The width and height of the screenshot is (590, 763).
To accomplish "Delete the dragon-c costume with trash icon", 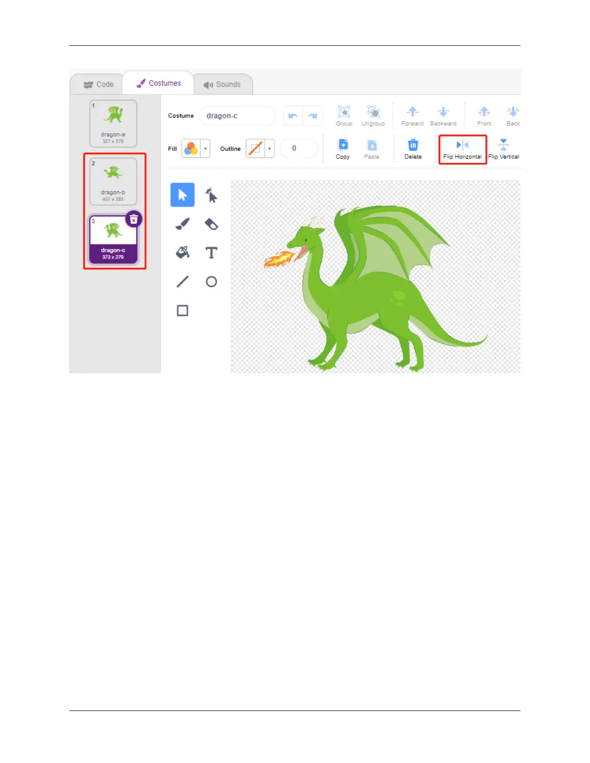I will coord(134,219).
